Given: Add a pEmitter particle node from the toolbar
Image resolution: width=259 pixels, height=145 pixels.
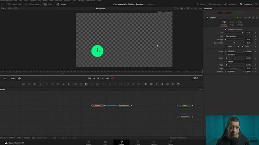Looking at the screenshot, I should pos(128,84).
